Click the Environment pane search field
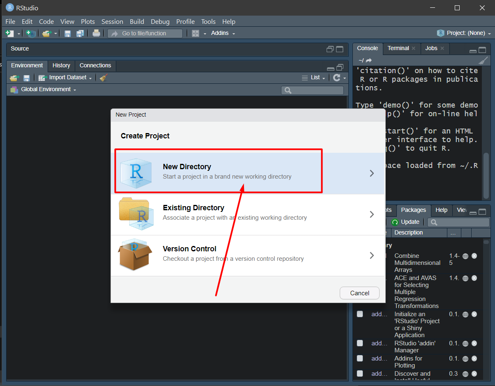Image resolution: width=495 pixels, height=386 pixels. pos(312,90)
